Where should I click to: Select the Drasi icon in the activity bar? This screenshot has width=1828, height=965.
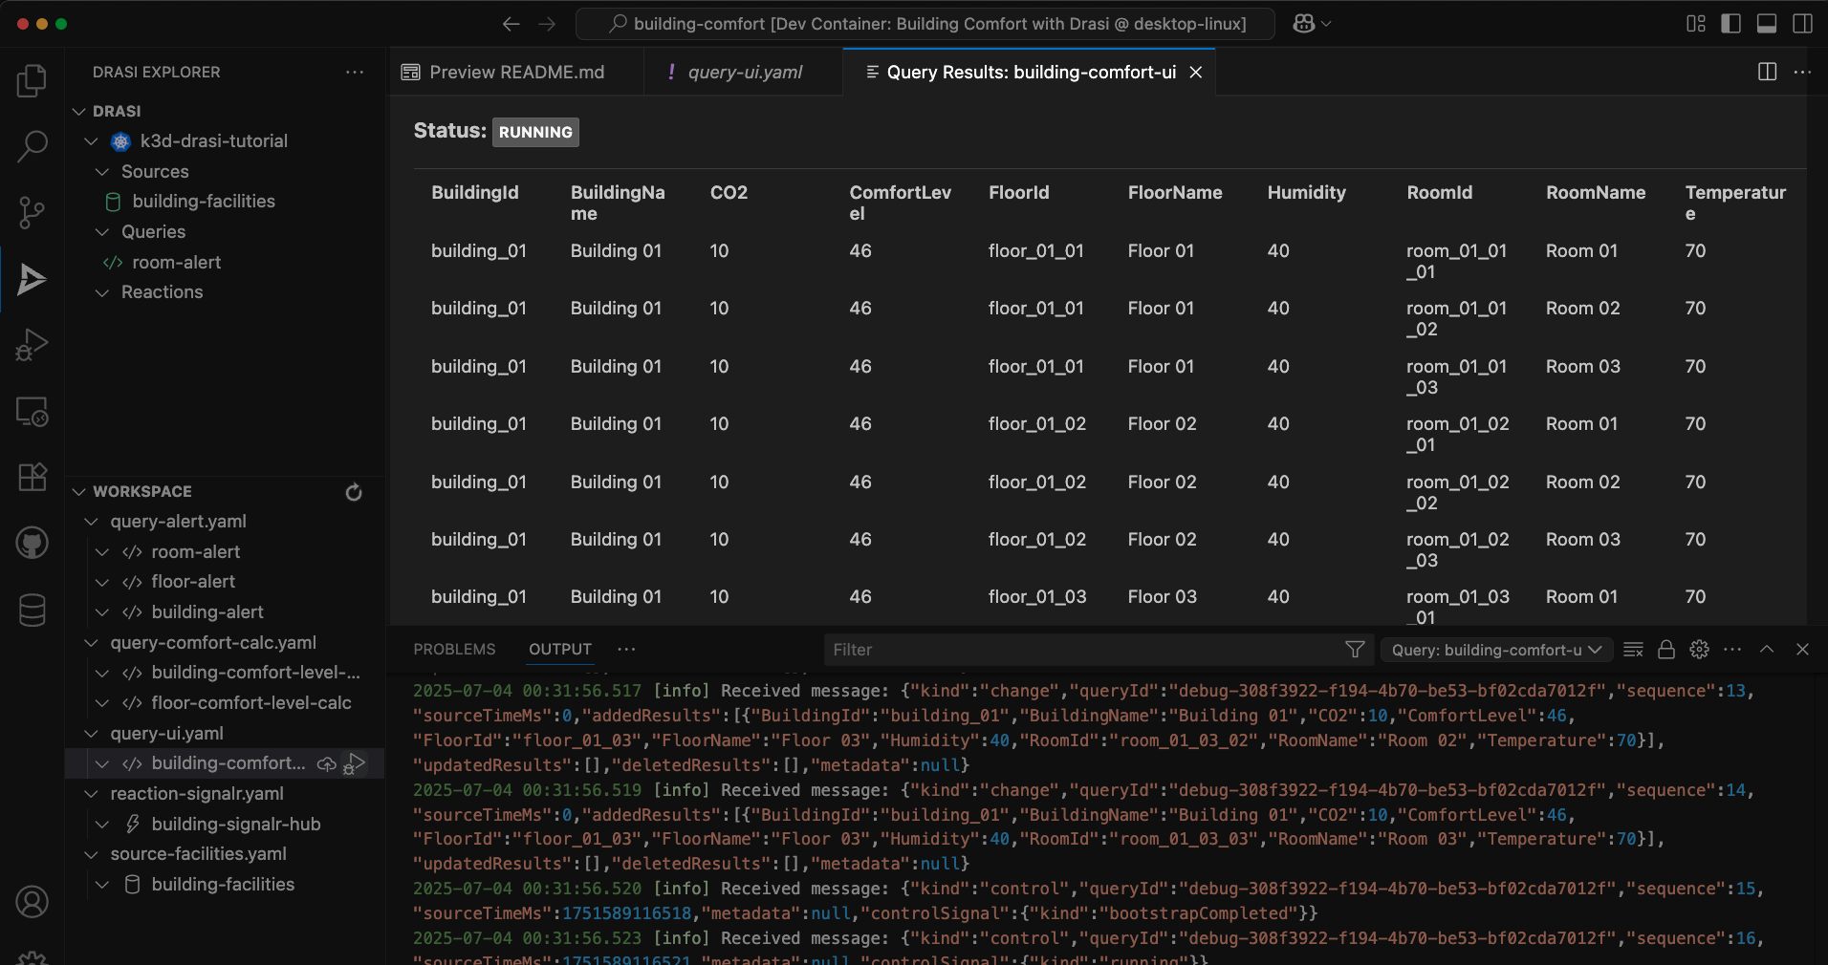click(x=32, y=280)
